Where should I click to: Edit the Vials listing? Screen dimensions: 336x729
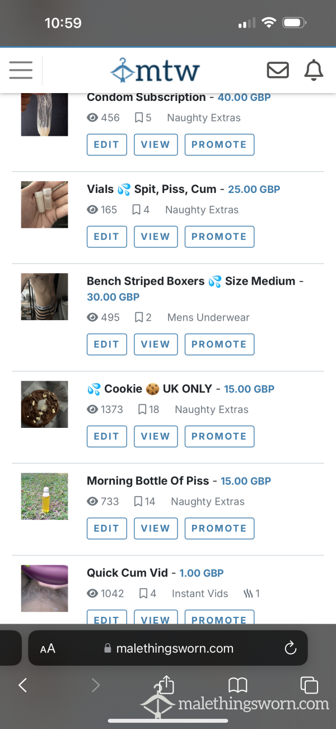106,237
